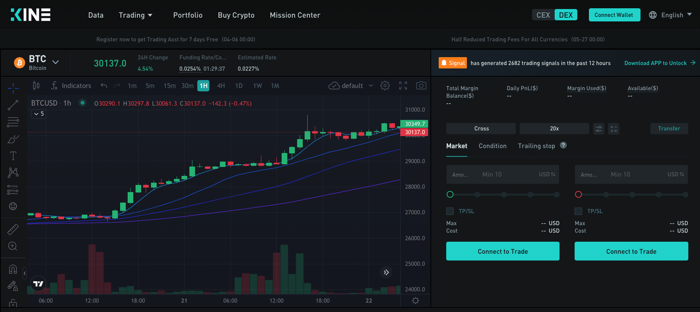The image size is (700, 312).
Task: Toggle USD unit on sell amount
Action: 676,174
